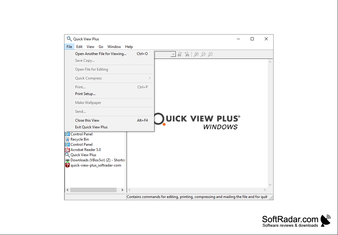338x235 pixels.
Task: Select Open File for Editing entry
Action: pos(110,69)
